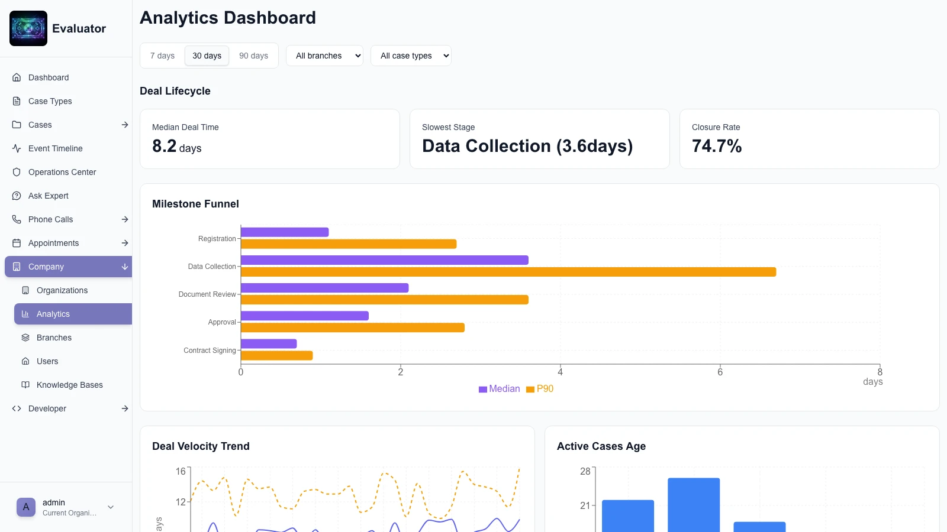The image size is (947, 532).
Task: Click the purple Median legend swatch
Action: pos(483,389)
